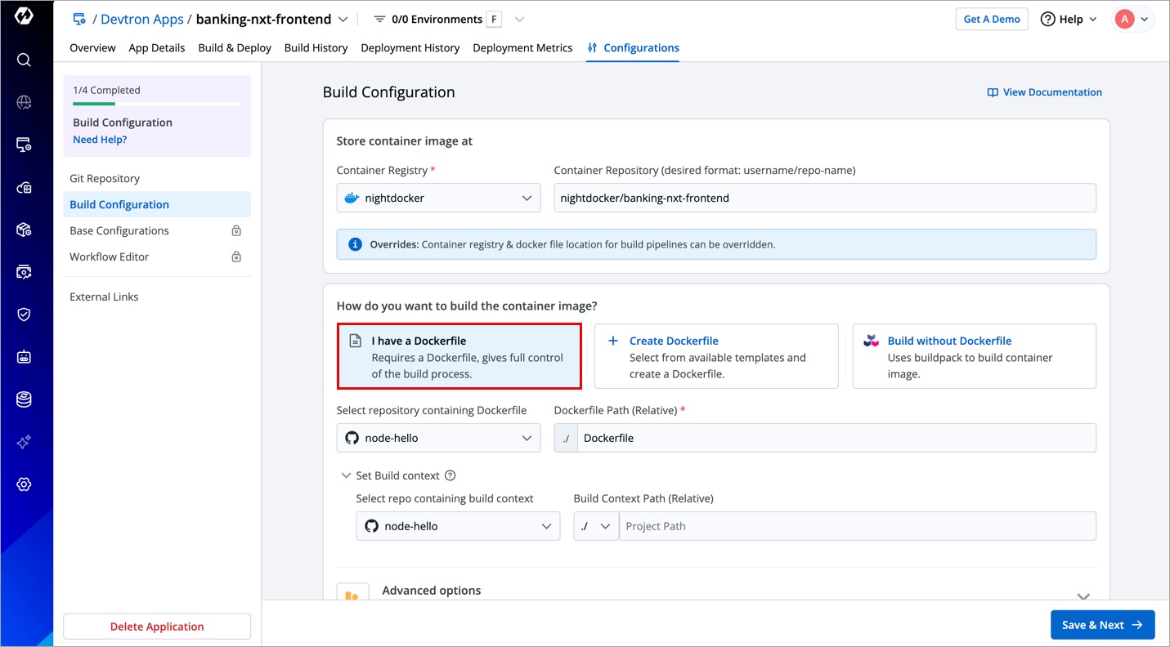Image resolution: width=1170 pixels, height=647 pixels.
Task: Click the Save & Next button
Action: click(x=1102, y=625)
